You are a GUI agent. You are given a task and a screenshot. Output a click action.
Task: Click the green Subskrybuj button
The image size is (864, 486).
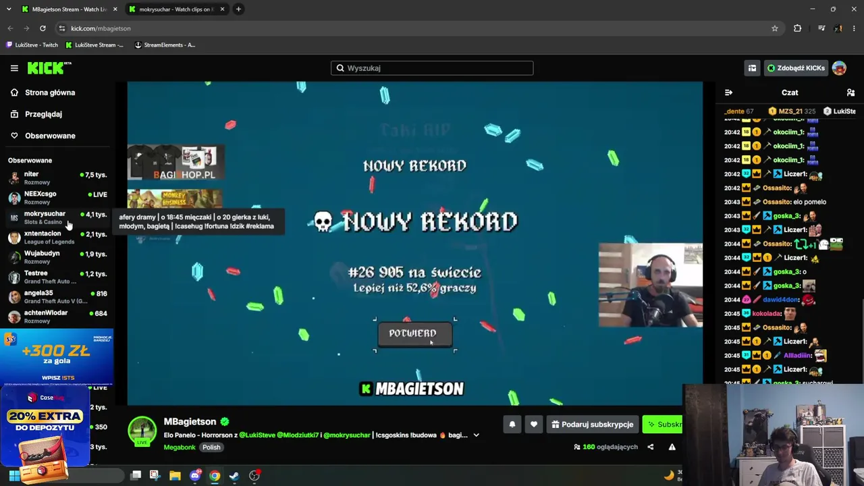pyautogui.click(x=662, y=425)
